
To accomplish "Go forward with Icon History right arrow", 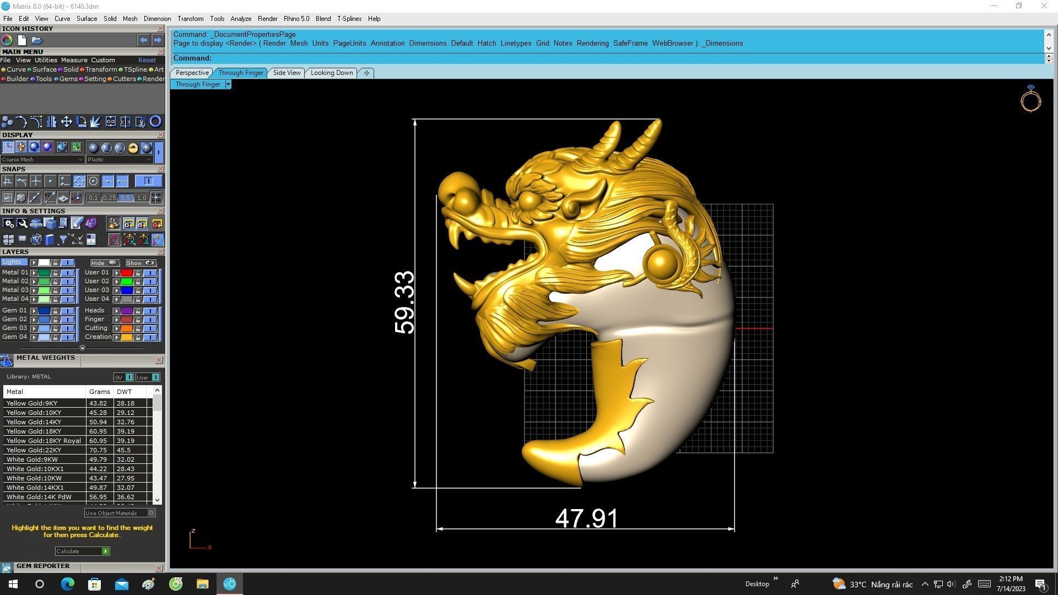I will [x=158, y=40].
